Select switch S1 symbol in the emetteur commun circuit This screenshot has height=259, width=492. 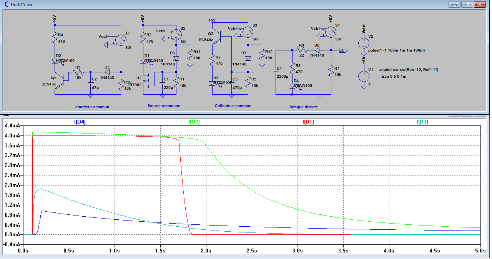pos(121,39)
